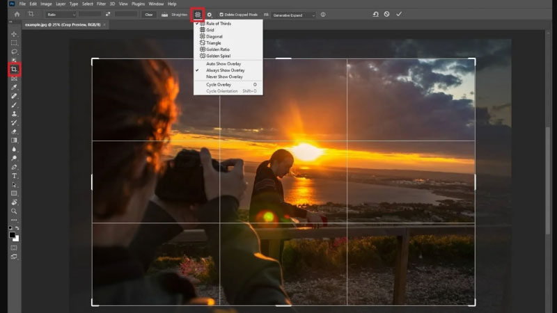Open the Ratio preset dropdown
Image resolution: width=557 pixels, height=313 pixels.
[x=61, y=15]
